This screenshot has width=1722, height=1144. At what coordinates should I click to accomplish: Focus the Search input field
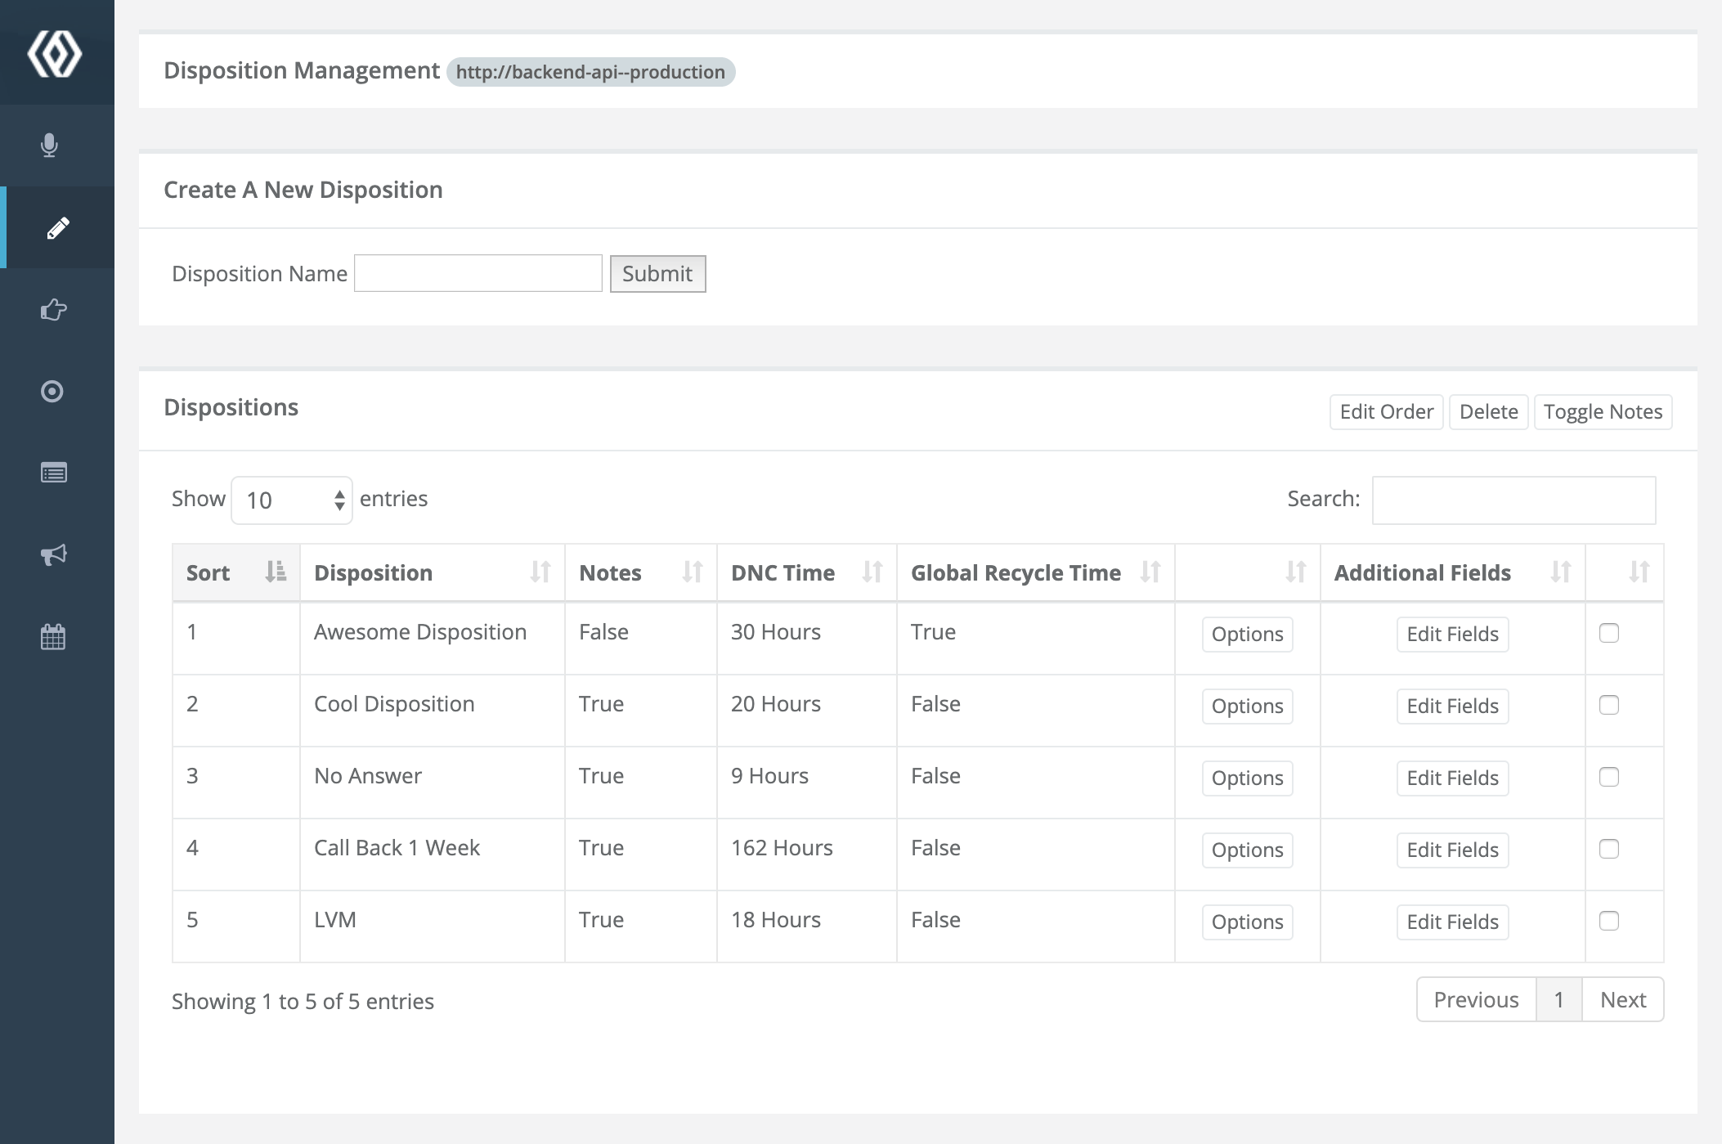point(1513,500)
